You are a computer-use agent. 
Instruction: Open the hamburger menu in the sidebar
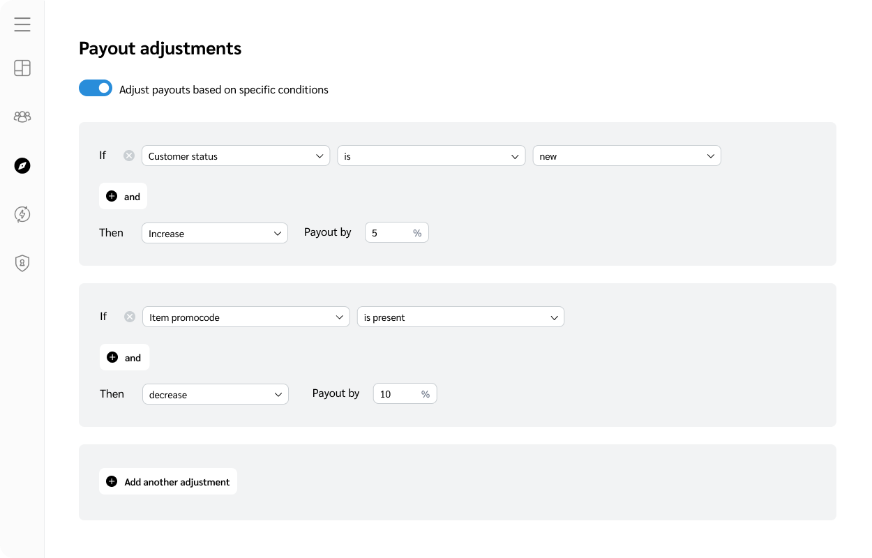click(22, 24)
